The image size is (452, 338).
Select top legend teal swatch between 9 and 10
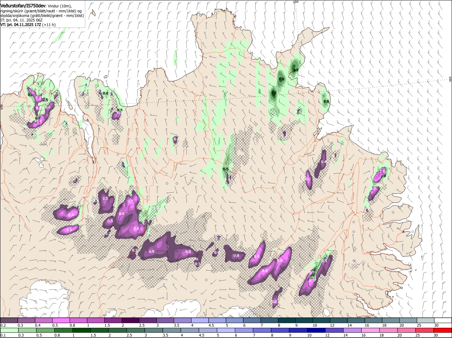(x=304, y=320)
